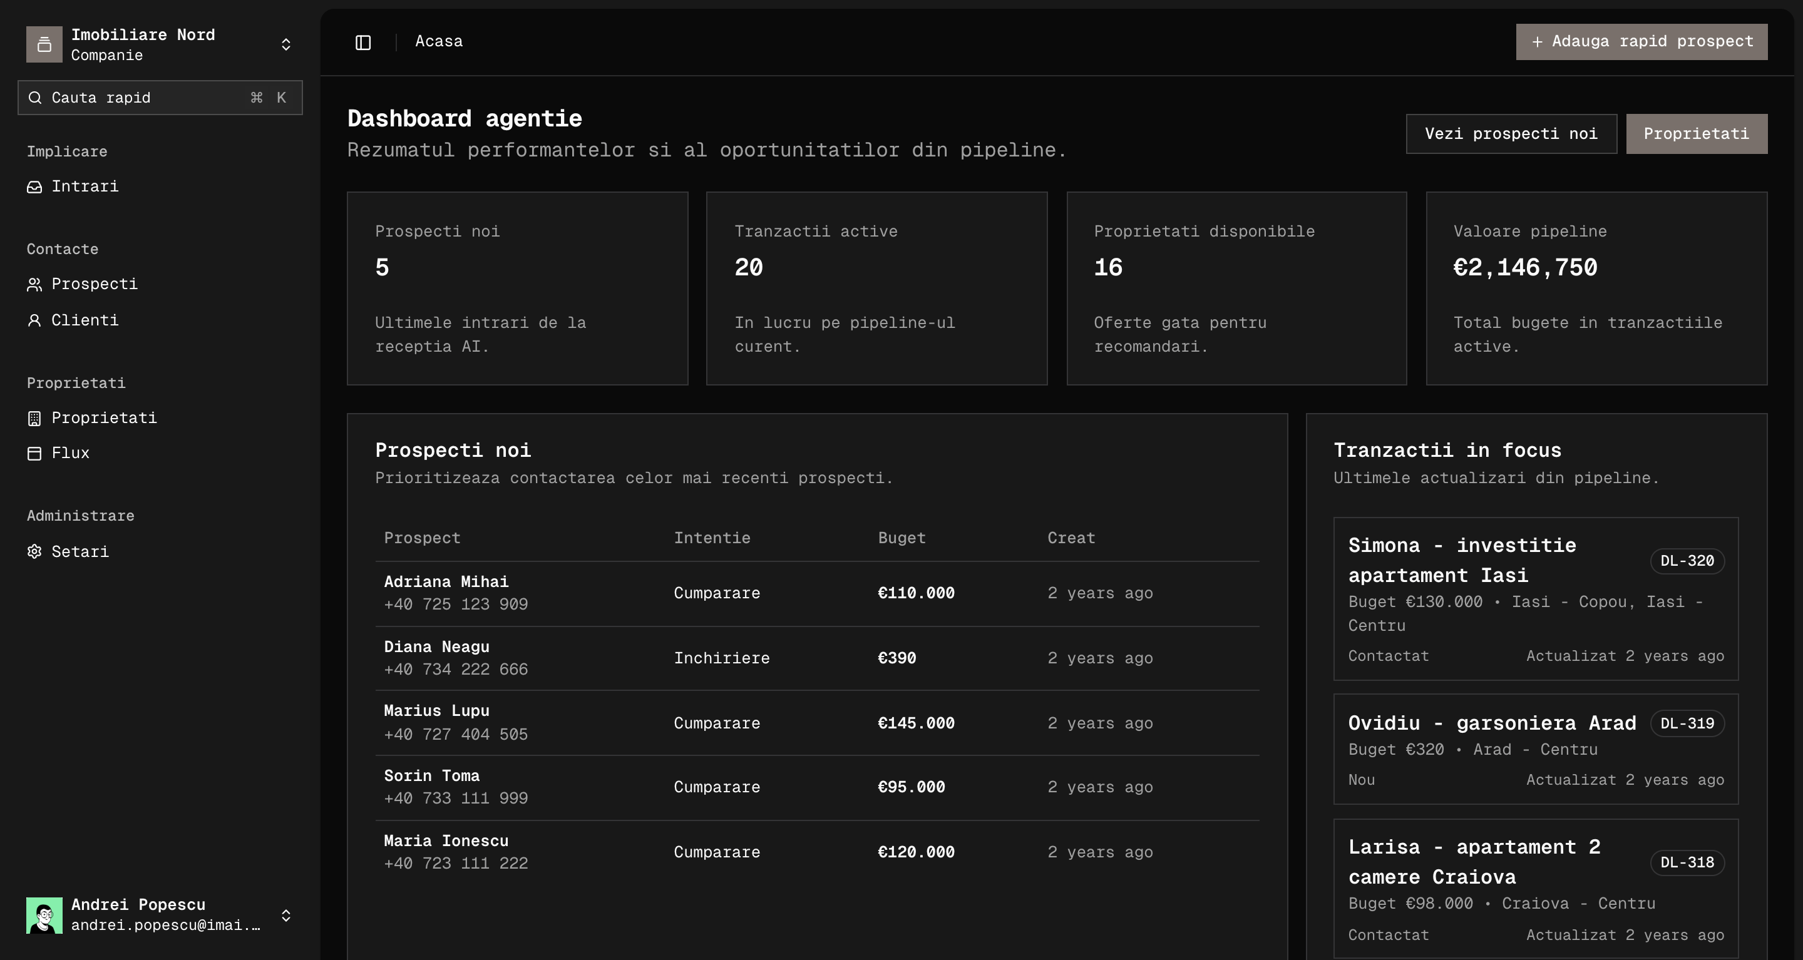Click the magnifier icon in Cauta rapid

pos(35,97)
